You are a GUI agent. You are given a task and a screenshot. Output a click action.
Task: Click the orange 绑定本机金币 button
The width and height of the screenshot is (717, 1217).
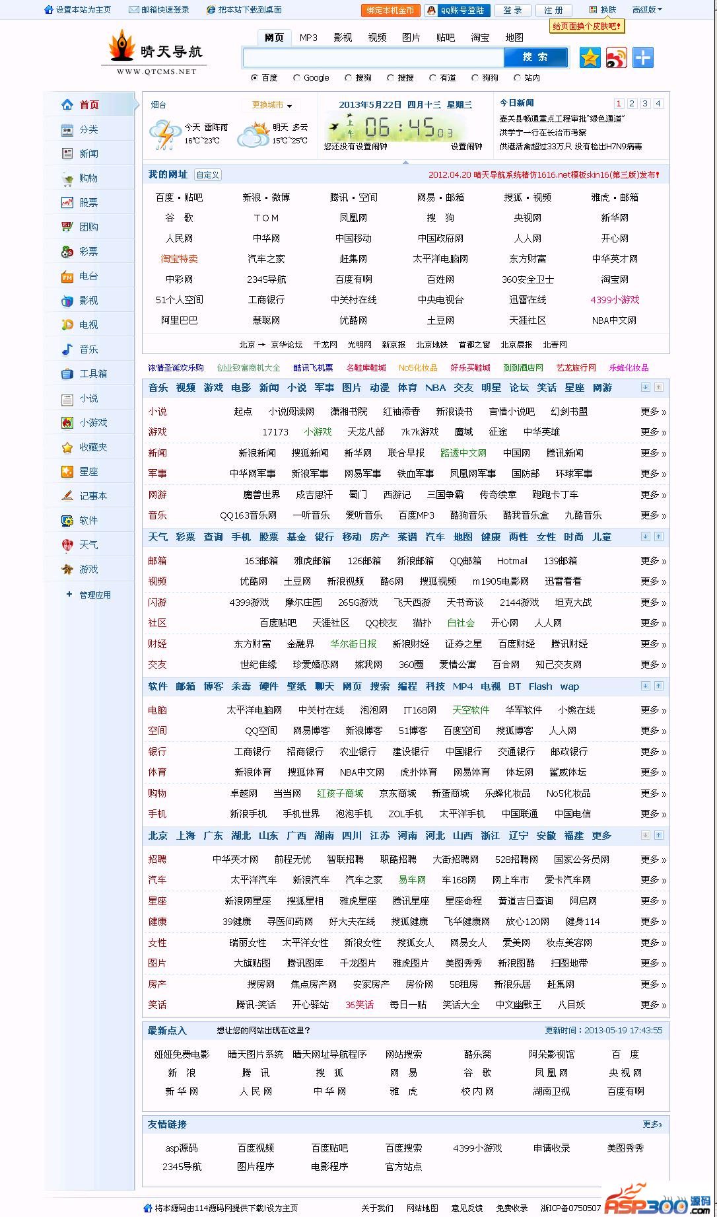391,10
